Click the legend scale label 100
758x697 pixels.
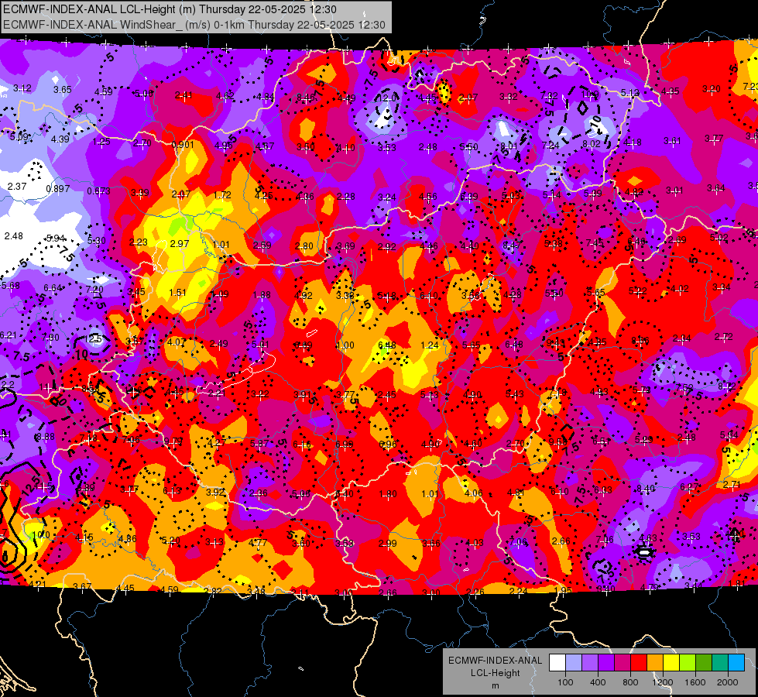pos(565,682)
